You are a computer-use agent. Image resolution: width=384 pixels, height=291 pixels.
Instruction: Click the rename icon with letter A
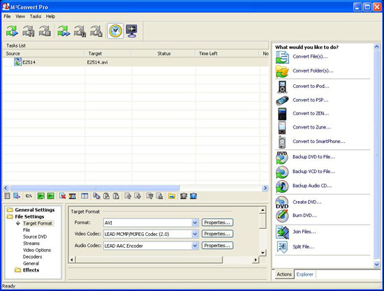pos(72,196)
